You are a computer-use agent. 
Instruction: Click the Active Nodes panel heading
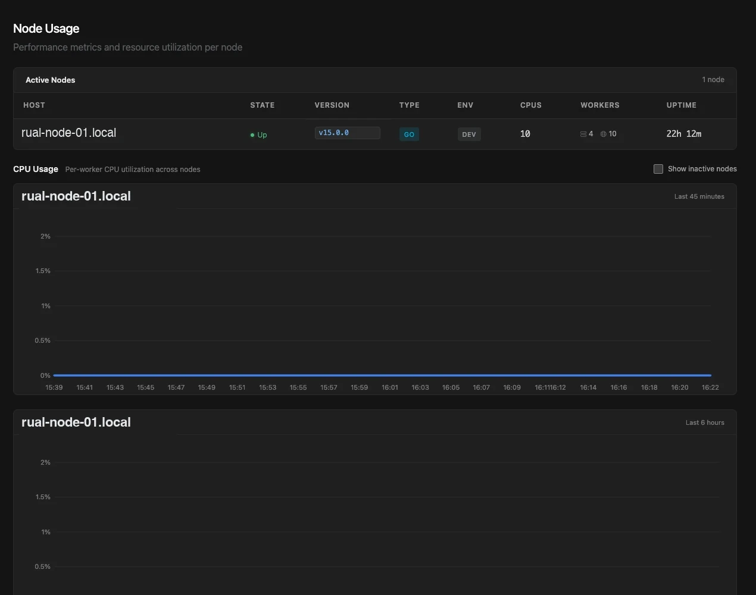click(x=51, y=80)
